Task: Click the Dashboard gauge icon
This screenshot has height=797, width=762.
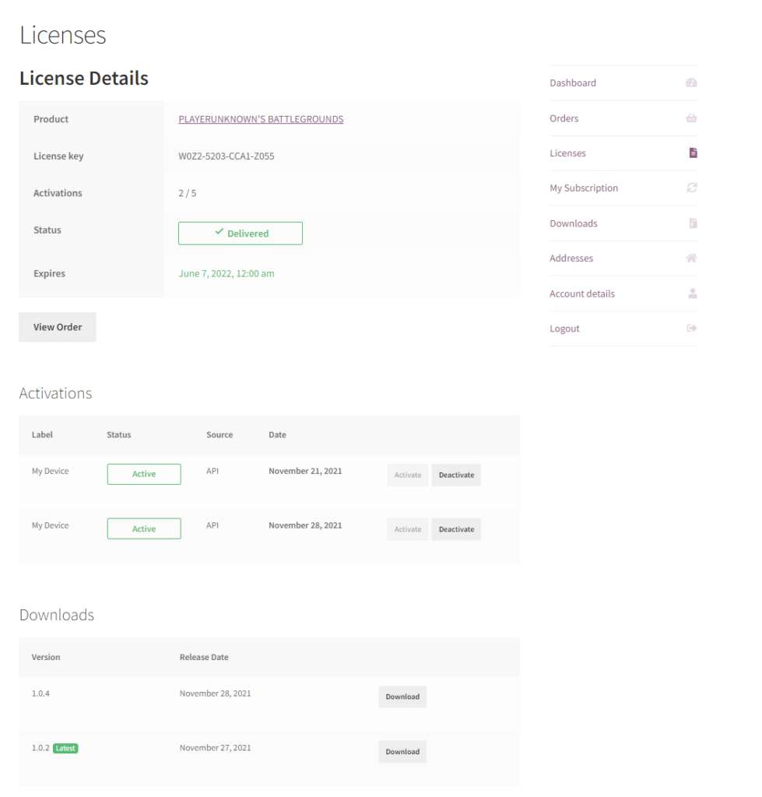Action: coord(691,83)
